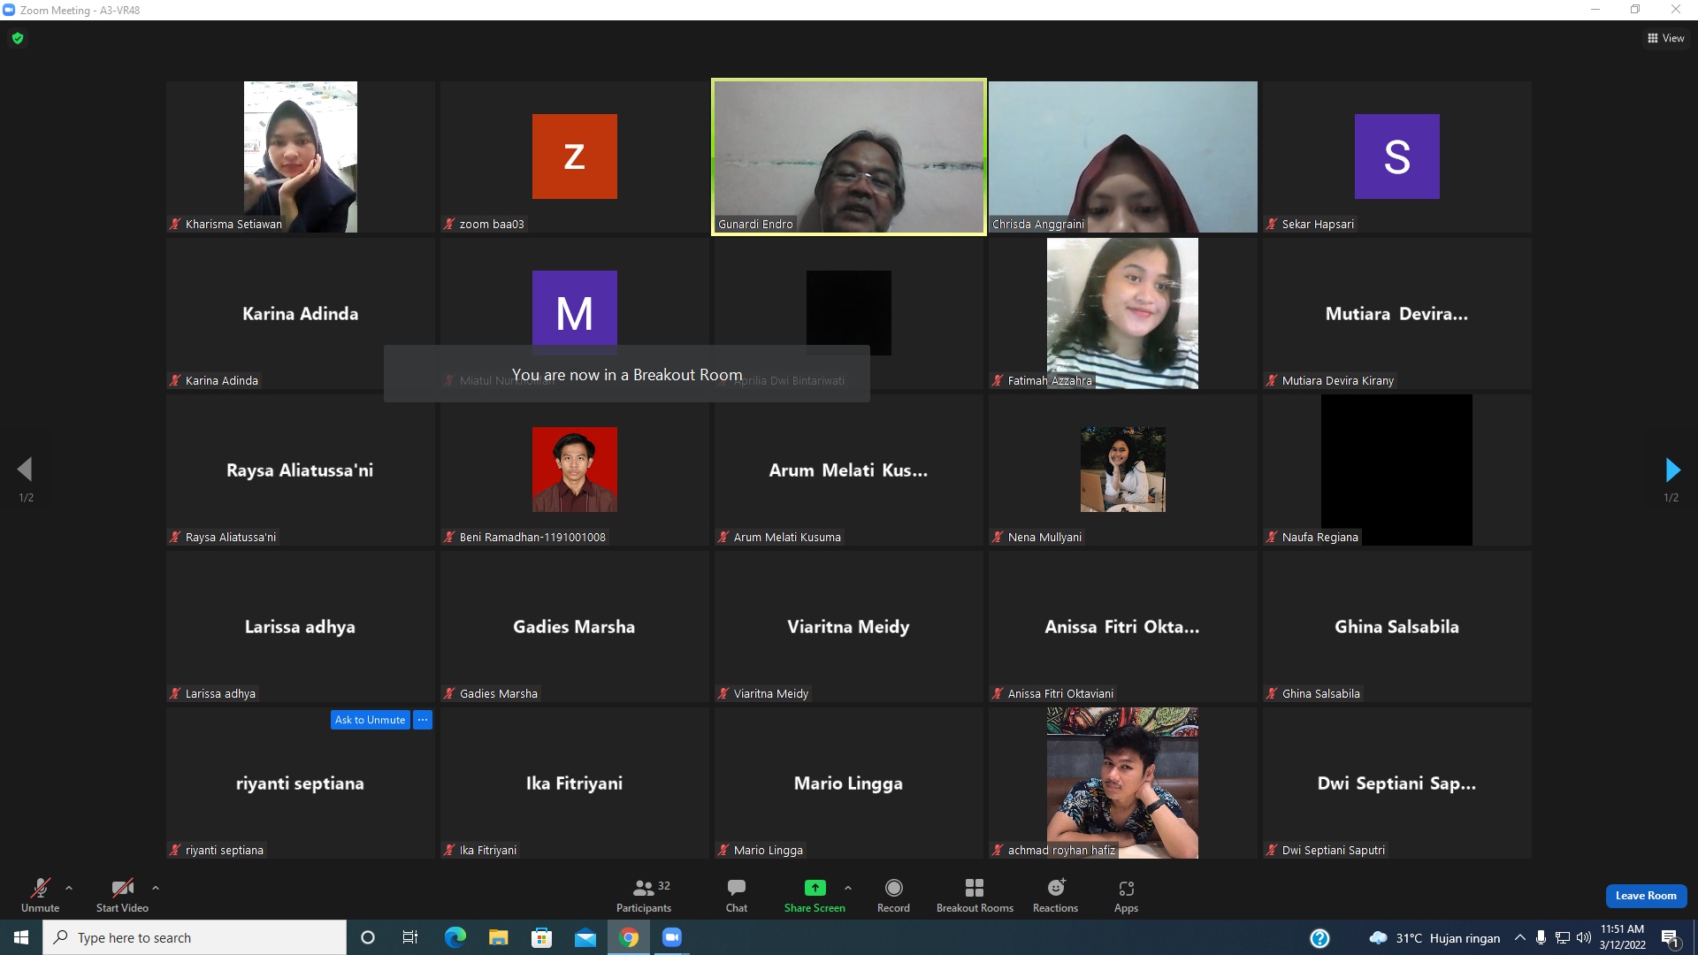
Task: Open the taskbar clock and calendar
Action: 1622,937
